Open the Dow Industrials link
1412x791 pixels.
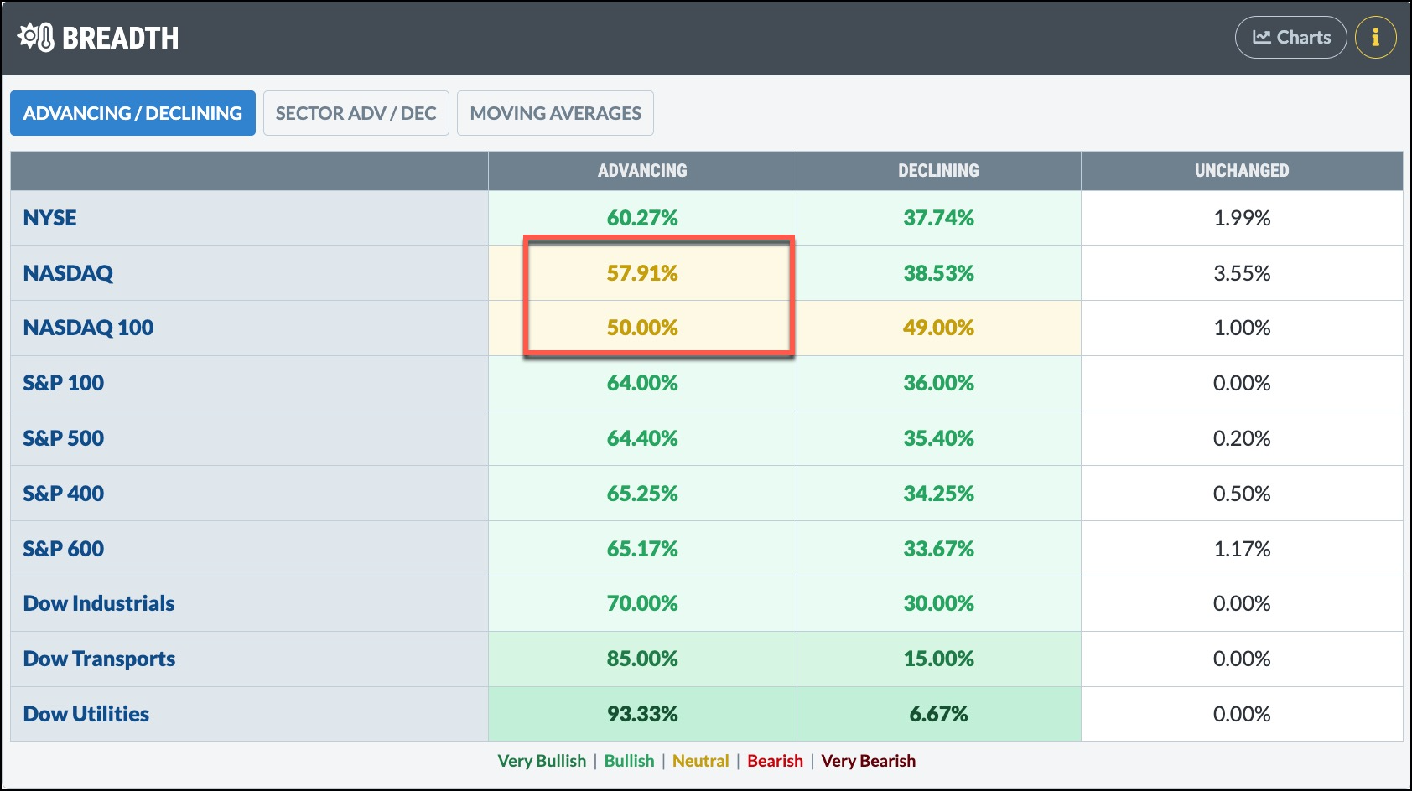click(99, 603)
